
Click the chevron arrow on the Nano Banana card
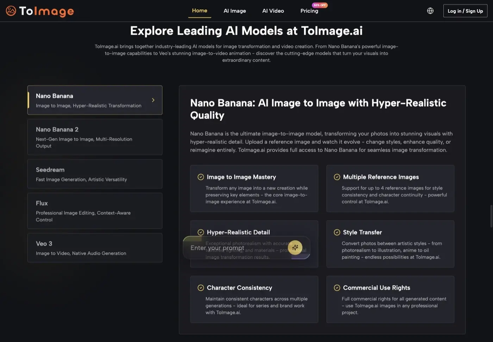(x=153, y=100)
